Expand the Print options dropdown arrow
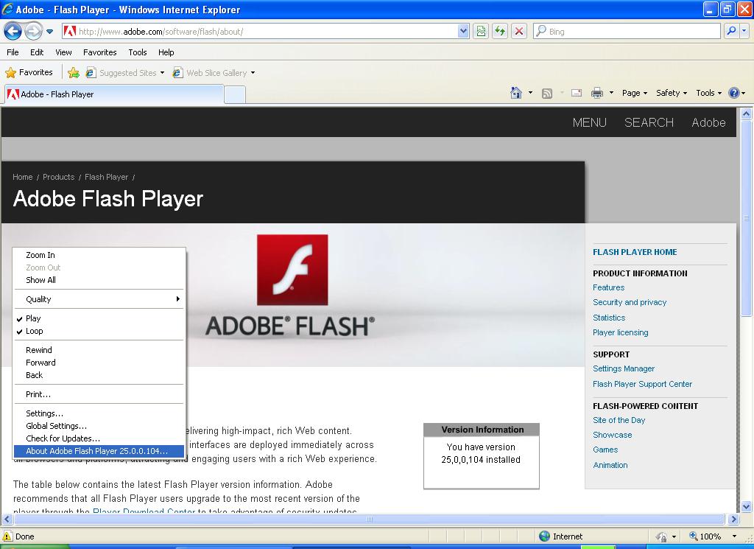The height and width of the screenshot is (549, 754). click(611, 93)
